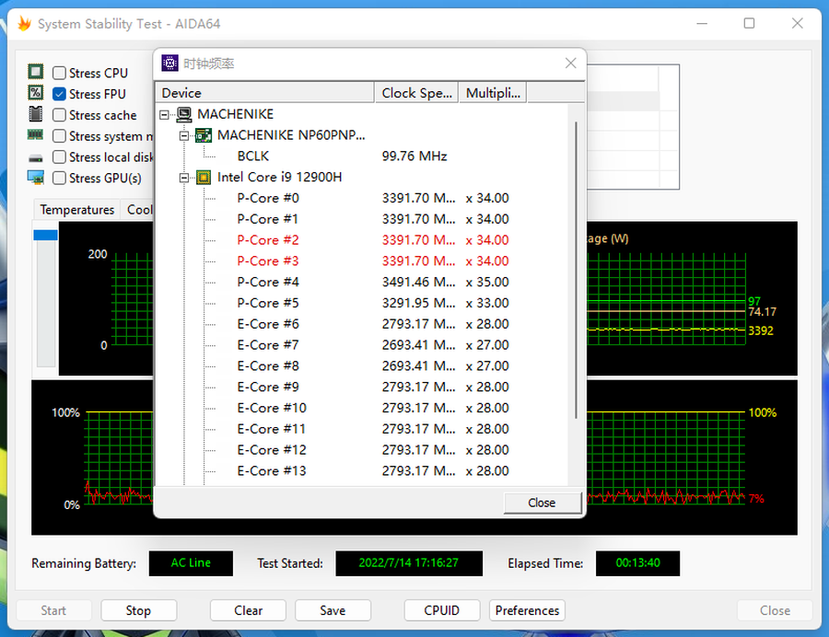Click the Stress cache memory icon
The height and width of the screenshot is (637, 829).
coord(36,115)
